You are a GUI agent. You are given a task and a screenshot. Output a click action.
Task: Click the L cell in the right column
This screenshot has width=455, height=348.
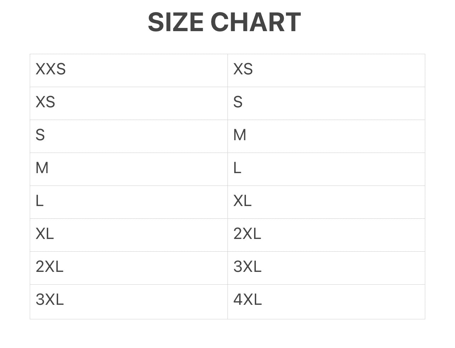pyautogui.click(x=237, y=168)
